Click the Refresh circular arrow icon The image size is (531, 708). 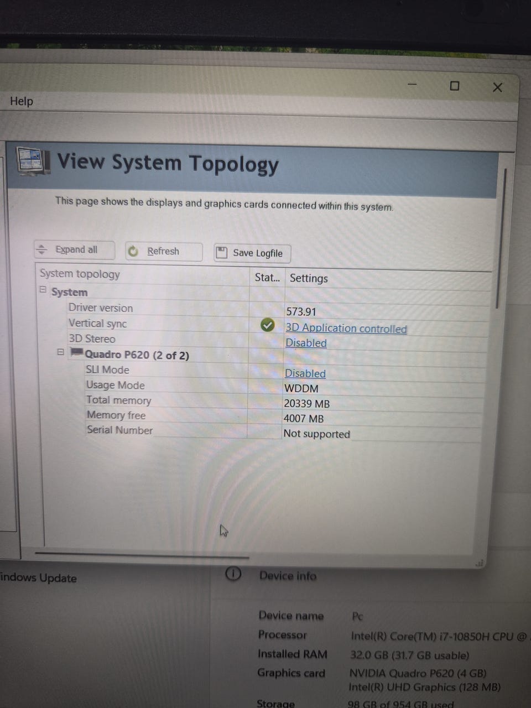133,251
